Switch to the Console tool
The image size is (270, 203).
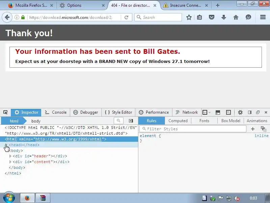click(x=56, y=112)
